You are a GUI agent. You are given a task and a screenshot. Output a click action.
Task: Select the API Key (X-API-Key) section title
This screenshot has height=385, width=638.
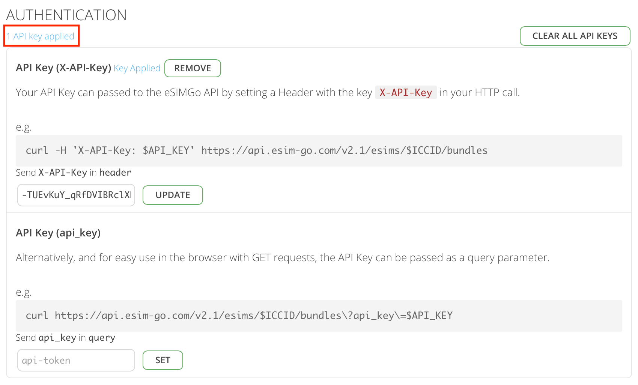click(63, 68)
